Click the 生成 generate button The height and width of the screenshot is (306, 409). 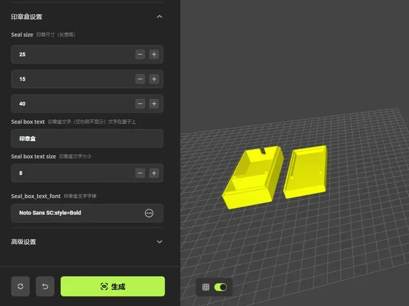point(112,286)
